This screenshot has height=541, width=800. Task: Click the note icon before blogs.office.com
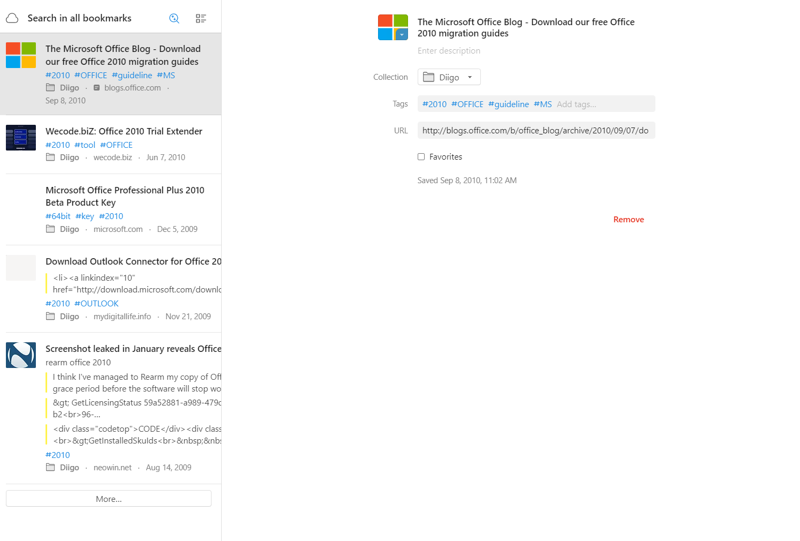(96, 88)
